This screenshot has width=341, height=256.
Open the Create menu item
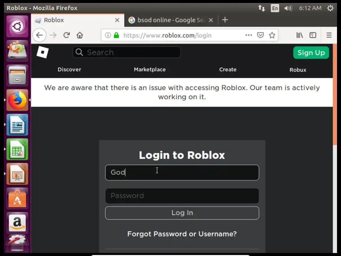[x=228, y=69]
